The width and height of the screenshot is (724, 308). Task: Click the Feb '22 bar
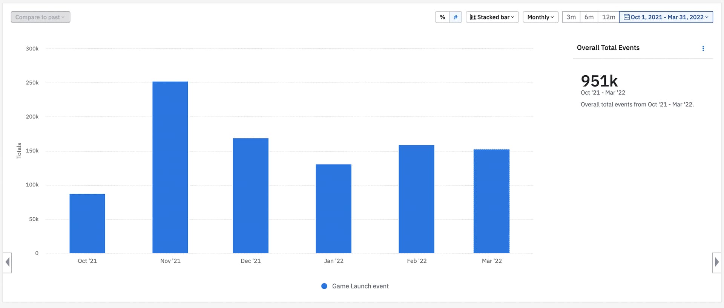[416, 199]
